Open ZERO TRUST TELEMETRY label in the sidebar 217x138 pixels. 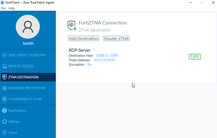27,55
